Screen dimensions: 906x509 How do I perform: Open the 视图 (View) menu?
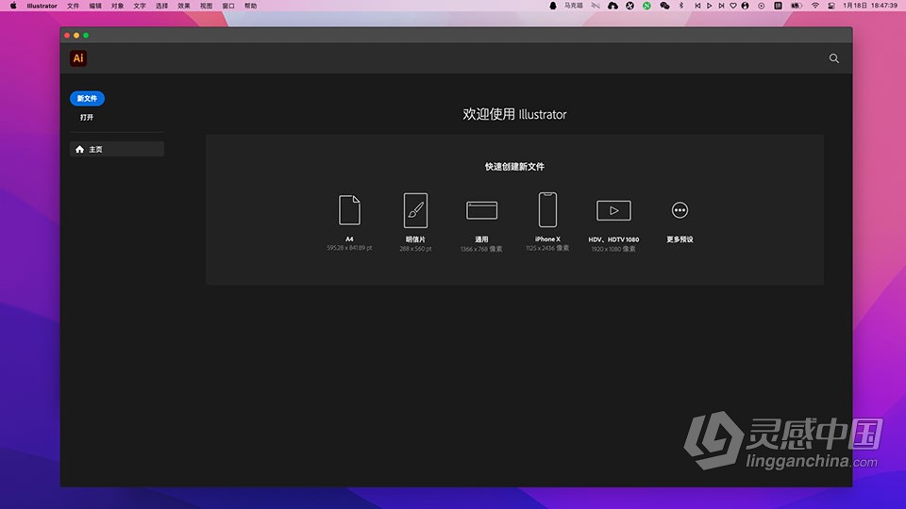[207, 6]
